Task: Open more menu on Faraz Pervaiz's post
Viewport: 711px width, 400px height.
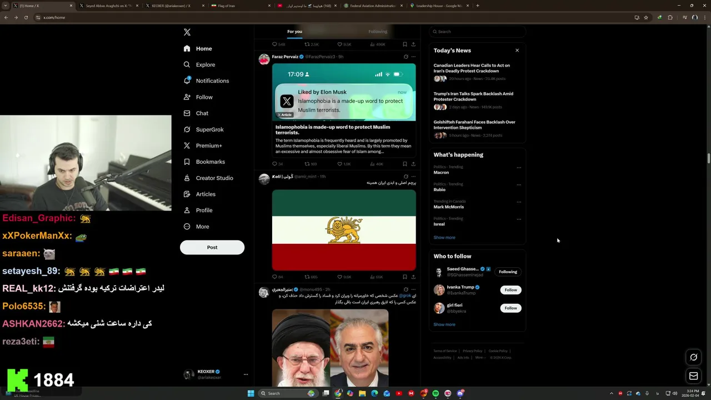Action: tap(413, 57)
